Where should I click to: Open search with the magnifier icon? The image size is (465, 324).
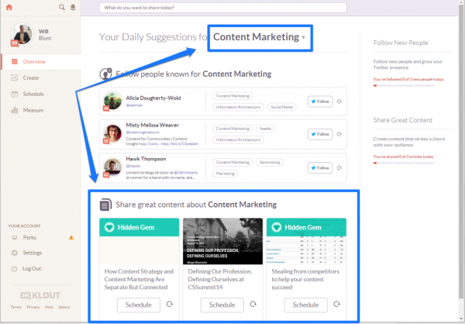(x=62, y=7)
